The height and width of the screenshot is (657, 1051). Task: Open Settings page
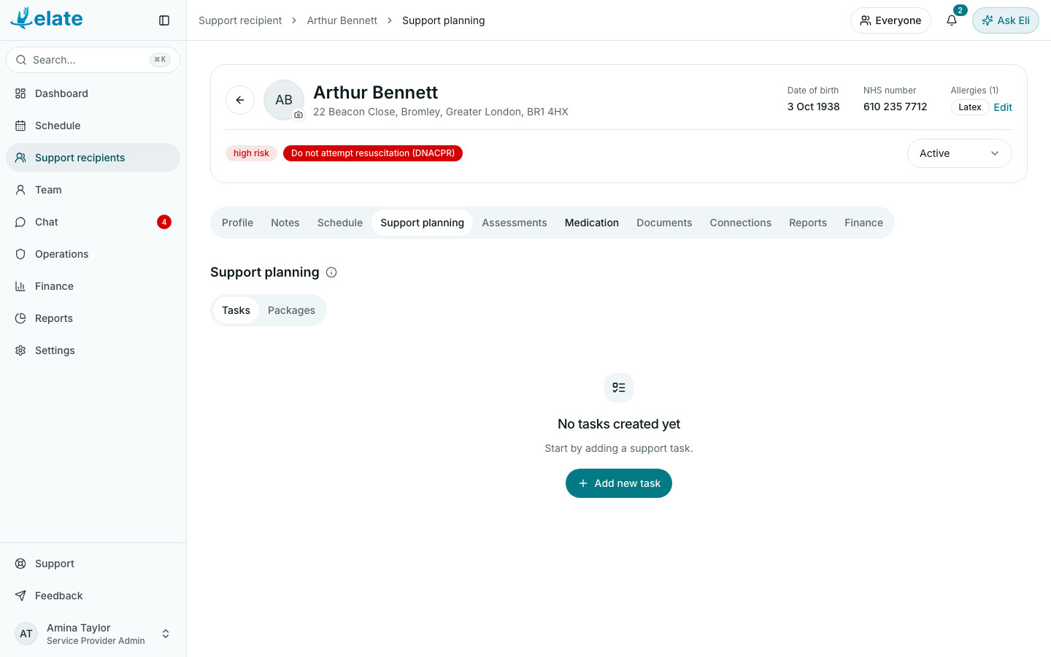(93, 350)
